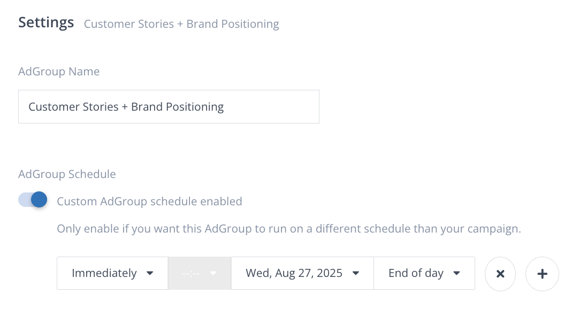Disable the Custom AdGroup schedule switch
The image size is (579, 309).
click(33, 200)
